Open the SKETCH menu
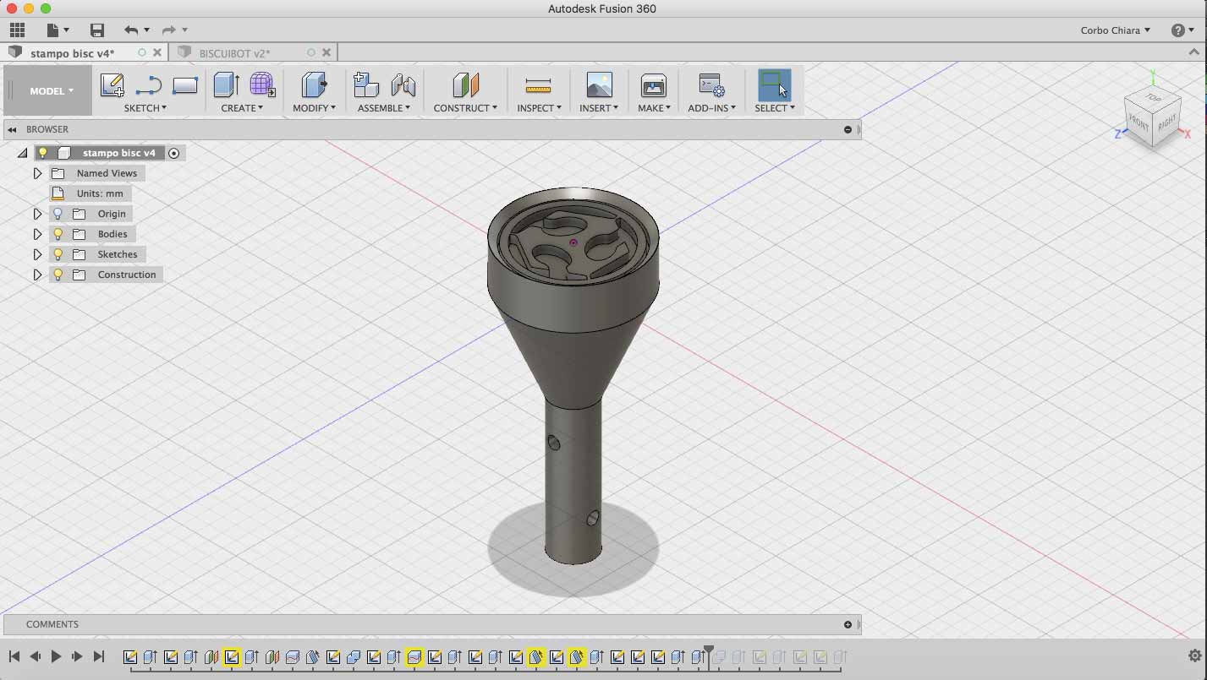 (145, 108)
